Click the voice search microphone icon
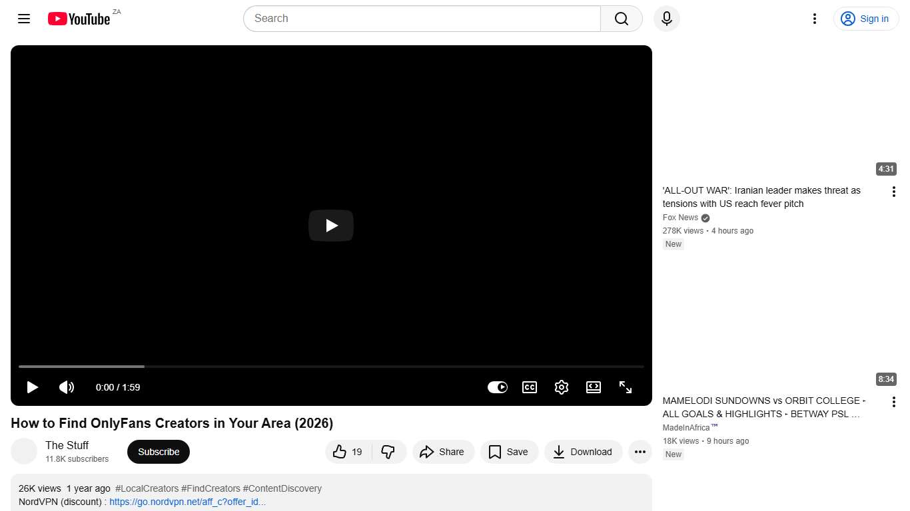Screen dimensions: 910x511 [666, 19]
